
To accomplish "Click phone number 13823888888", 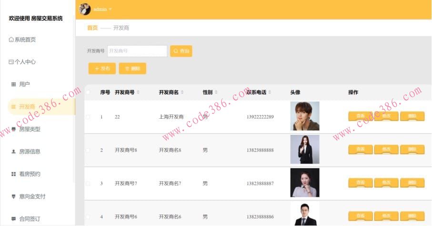I will pos(260,150).
